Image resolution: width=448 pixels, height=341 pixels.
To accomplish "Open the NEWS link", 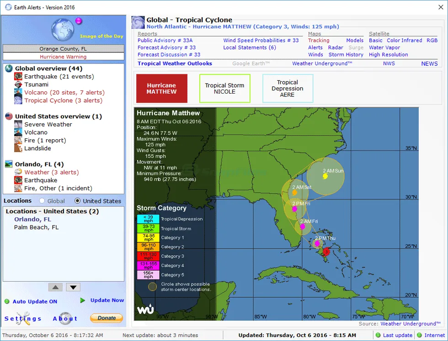I will 429,63.
